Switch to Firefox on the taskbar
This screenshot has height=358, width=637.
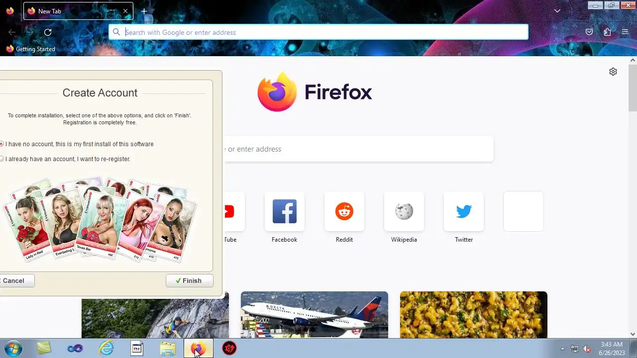tap(199, 349)
